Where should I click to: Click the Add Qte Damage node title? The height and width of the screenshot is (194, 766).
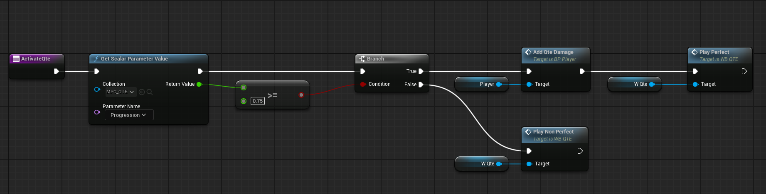[x=553, y=52]
